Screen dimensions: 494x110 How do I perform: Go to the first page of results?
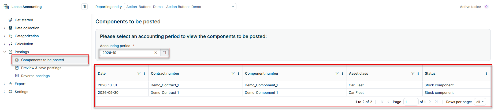pyautogui.click(x=382, y=102)
